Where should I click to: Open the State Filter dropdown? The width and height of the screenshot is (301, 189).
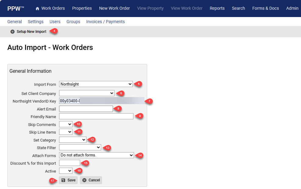tap(80, 147)
